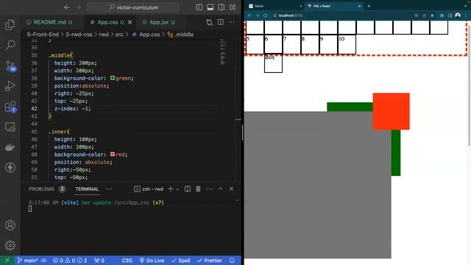
Task: Click Prettier status item
Action: [x=209, y=261]
